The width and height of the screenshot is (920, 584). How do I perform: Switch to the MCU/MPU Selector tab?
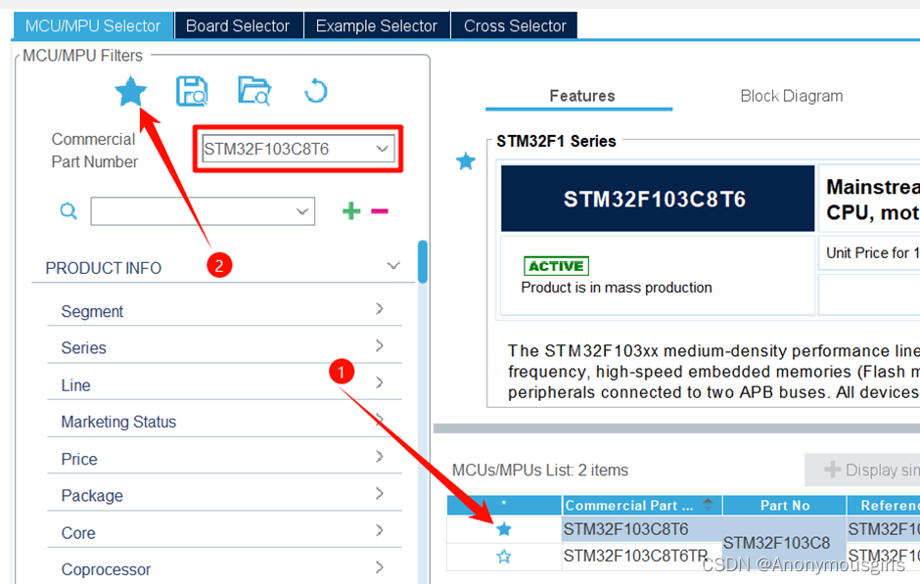pos(93,25)
